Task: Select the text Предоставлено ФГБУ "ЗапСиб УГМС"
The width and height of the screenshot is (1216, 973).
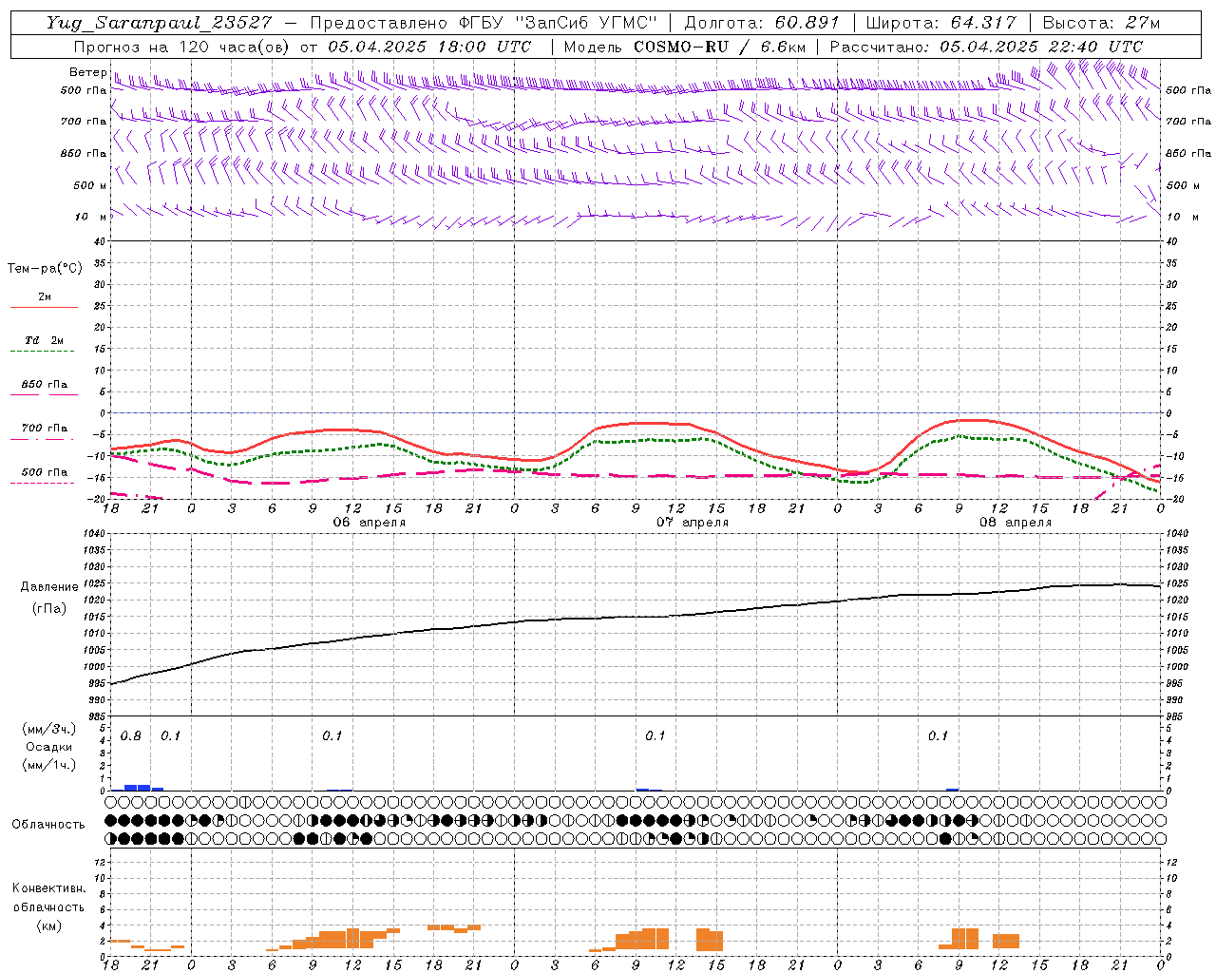Action: point(484,23)
